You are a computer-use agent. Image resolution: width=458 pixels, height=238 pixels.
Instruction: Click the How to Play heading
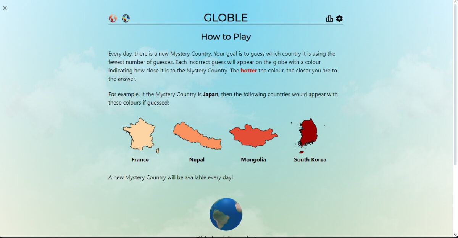coord(226,37)
